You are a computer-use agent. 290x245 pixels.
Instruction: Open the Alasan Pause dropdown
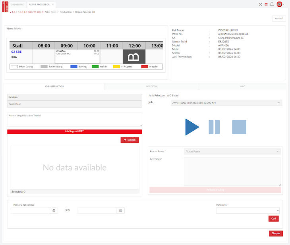232,151
